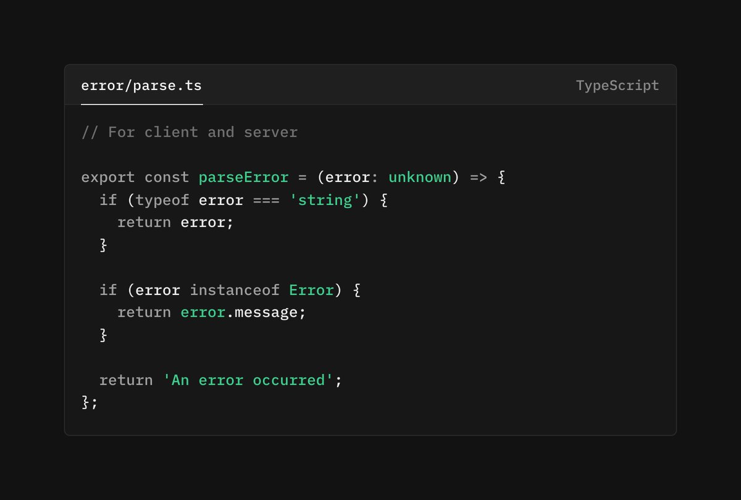The image size is (741, 500).
Task: Click the final closing brace with semicolon
Action: (90, 402)
